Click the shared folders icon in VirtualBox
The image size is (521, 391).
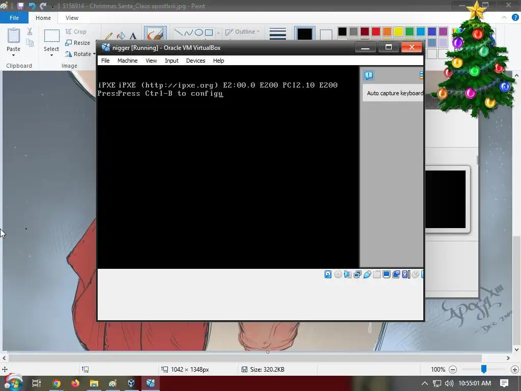[x=377, y=274]
